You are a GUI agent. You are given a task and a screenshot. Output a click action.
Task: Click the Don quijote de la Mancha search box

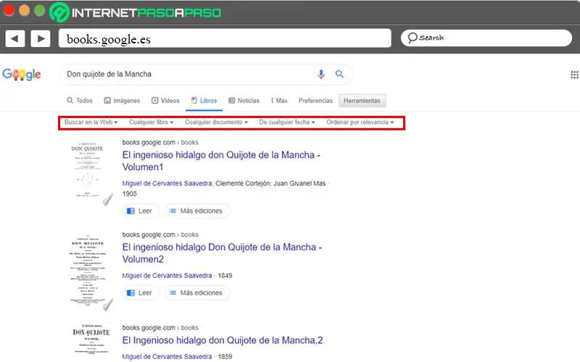point(206,75)
